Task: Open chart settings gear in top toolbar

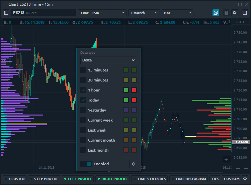Action: click(x=235, y=13)
